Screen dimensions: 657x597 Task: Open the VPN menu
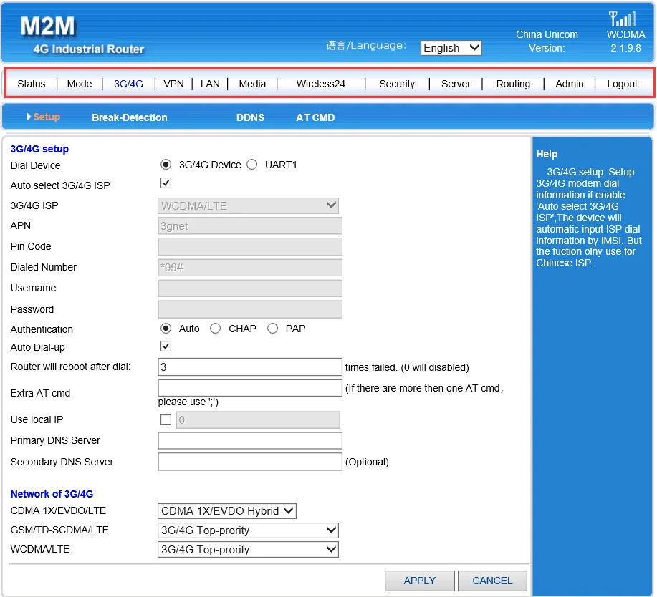click(173, 84)
